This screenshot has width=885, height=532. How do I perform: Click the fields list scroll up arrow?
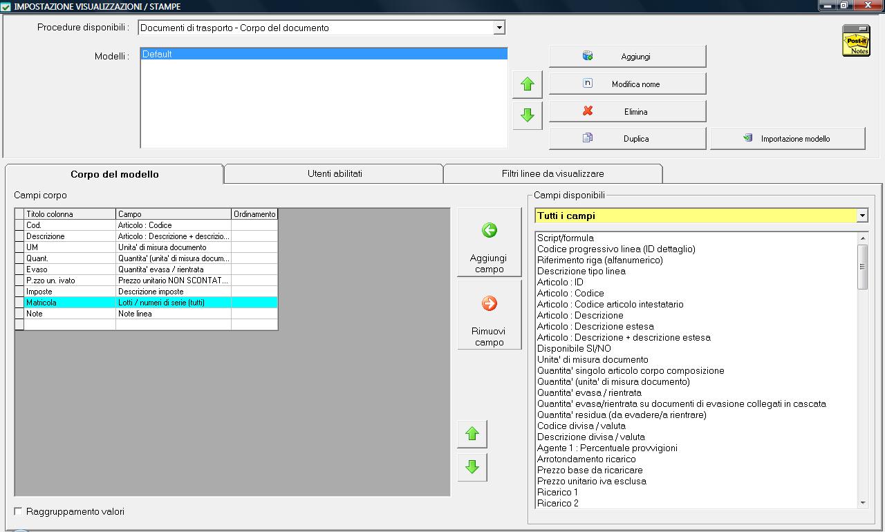pos(862,238)
